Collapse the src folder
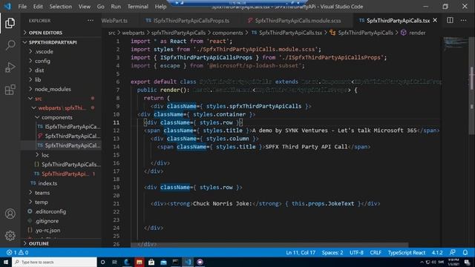Viewport: 475px width, 267px height. [x=38, y=99]
